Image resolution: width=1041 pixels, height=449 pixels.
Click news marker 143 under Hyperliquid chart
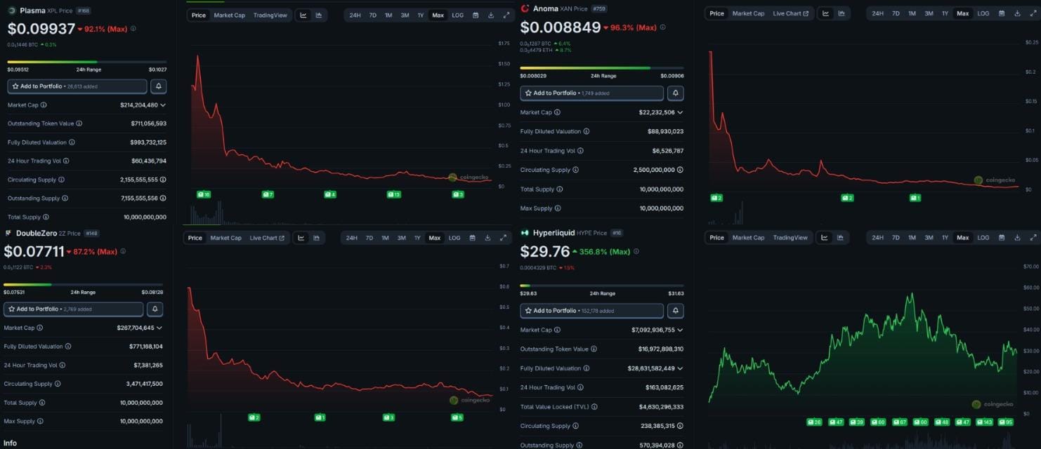pyautogui.click(x=984, y=422)
